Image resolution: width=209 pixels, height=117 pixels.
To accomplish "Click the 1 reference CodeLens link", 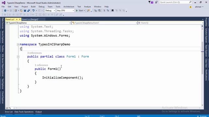I will coord(41,65).
